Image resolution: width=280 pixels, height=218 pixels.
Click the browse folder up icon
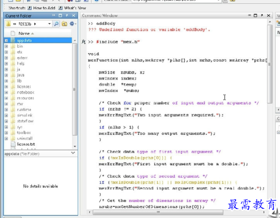point(64,24)
